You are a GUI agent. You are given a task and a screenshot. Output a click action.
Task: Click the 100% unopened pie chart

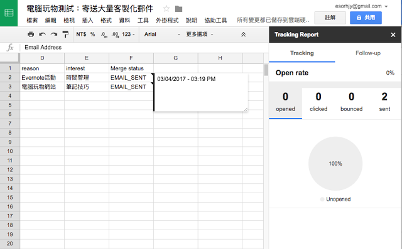335,164
